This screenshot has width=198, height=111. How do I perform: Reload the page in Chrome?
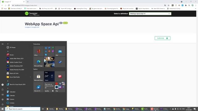pos(9,5)
